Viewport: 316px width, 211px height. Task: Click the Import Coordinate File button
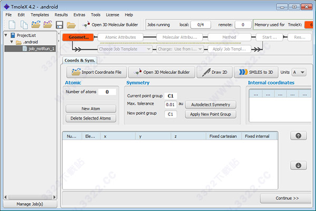pos(96,72)
